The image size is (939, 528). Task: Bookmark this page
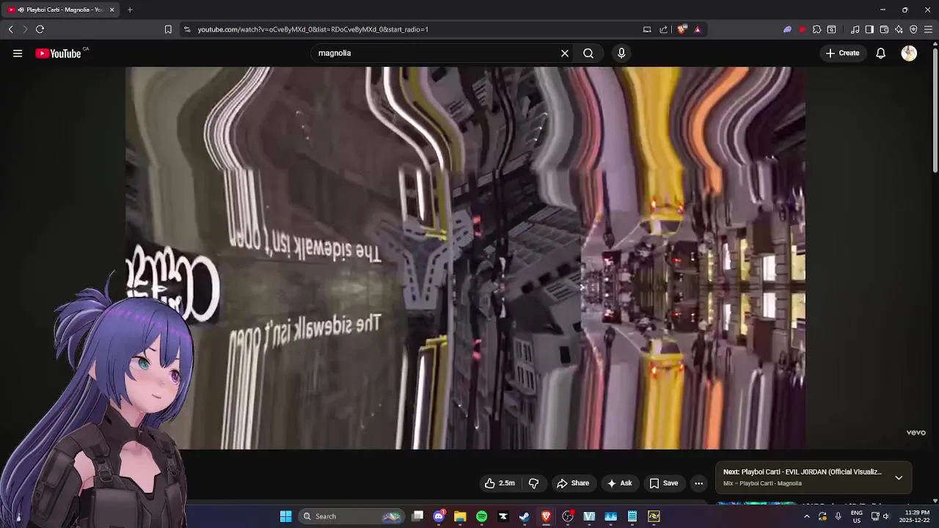tap(168, 29)
